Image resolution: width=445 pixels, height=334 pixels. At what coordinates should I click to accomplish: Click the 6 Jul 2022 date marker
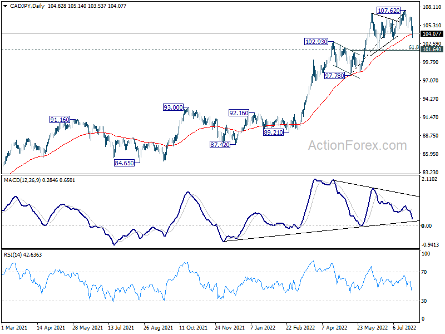point(404,327)
